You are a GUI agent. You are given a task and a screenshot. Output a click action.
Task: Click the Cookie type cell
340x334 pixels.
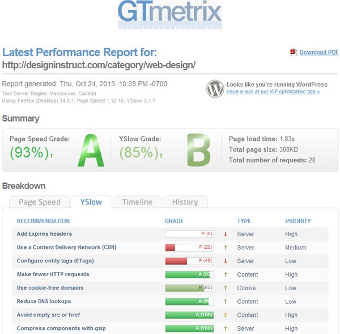[x=246, y=288]
